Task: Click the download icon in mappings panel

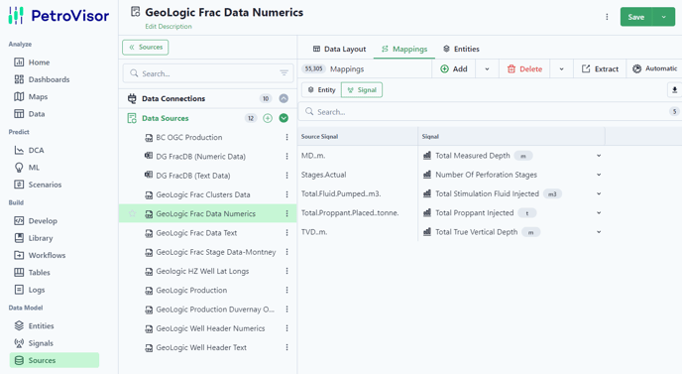Action: (x=674, y=89)
